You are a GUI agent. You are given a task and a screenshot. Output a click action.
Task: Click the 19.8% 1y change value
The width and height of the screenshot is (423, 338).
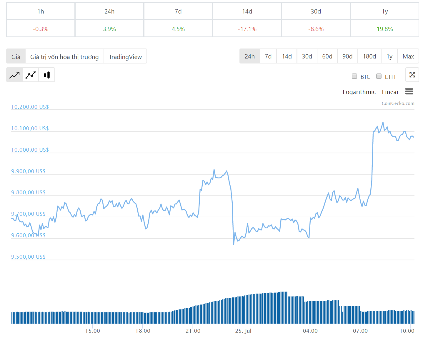[385, 29]
